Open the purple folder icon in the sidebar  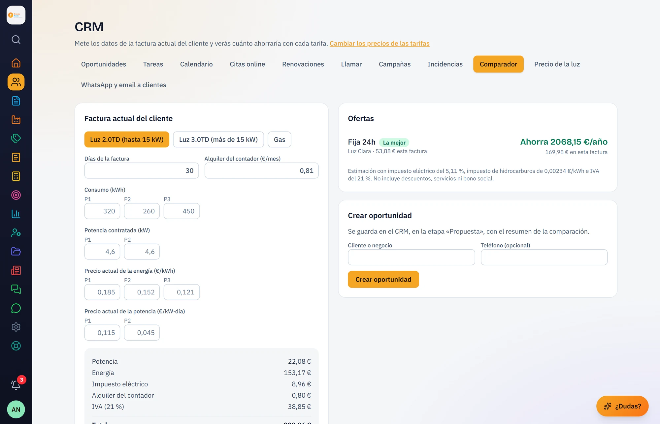[x=16, y=252]
